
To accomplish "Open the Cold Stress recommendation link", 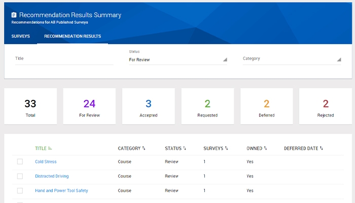I will pyautogui.click(x=46, y=162).
